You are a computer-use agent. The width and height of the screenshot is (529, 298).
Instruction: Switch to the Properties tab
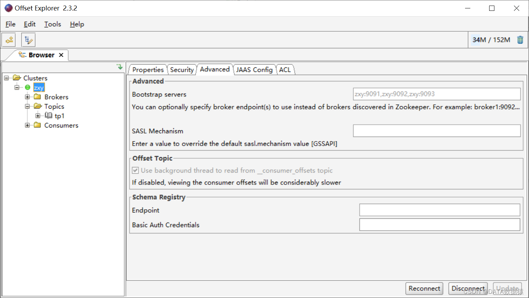coord(148,70)
